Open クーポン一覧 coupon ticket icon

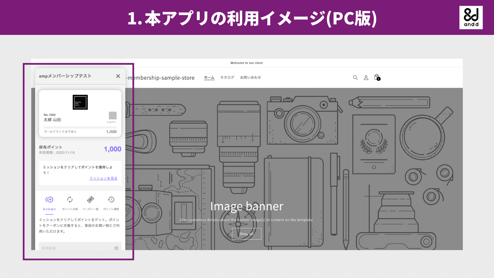click(90, 200)
